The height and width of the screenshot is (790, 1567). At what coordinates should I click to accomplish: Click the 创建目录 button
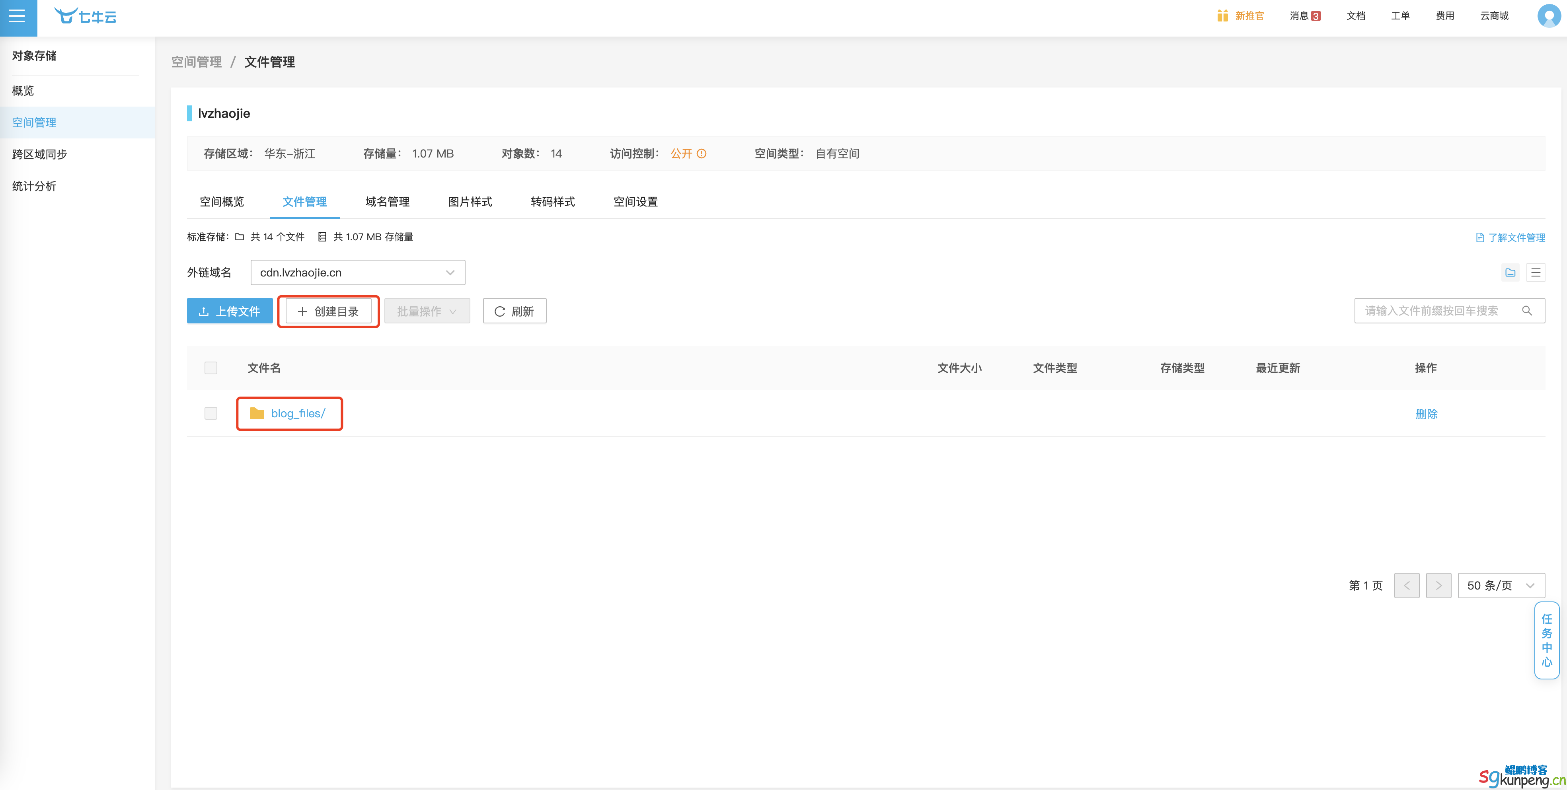(x=329, y=311)
